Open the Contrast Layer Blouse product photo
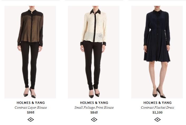 30,52
